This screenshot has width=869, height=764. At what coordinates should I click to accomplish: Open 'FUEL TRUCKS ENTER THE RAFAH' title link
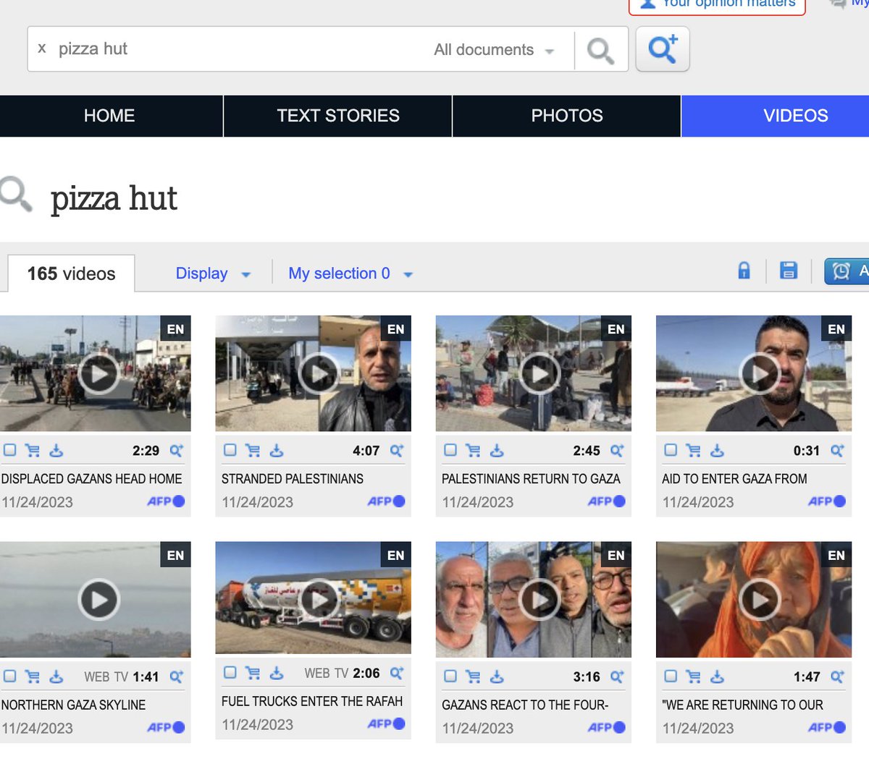coord(312,701)
